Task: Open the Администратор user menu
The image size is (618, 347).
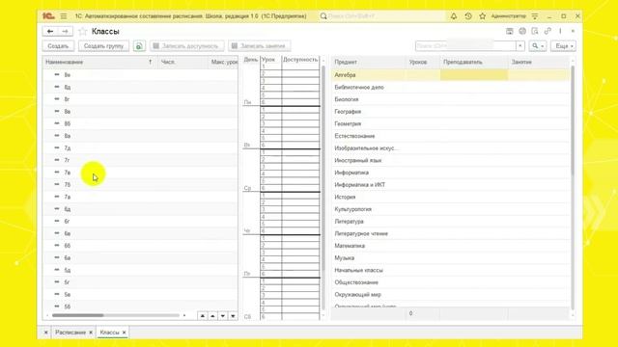Action: click(x=508, y=16)
